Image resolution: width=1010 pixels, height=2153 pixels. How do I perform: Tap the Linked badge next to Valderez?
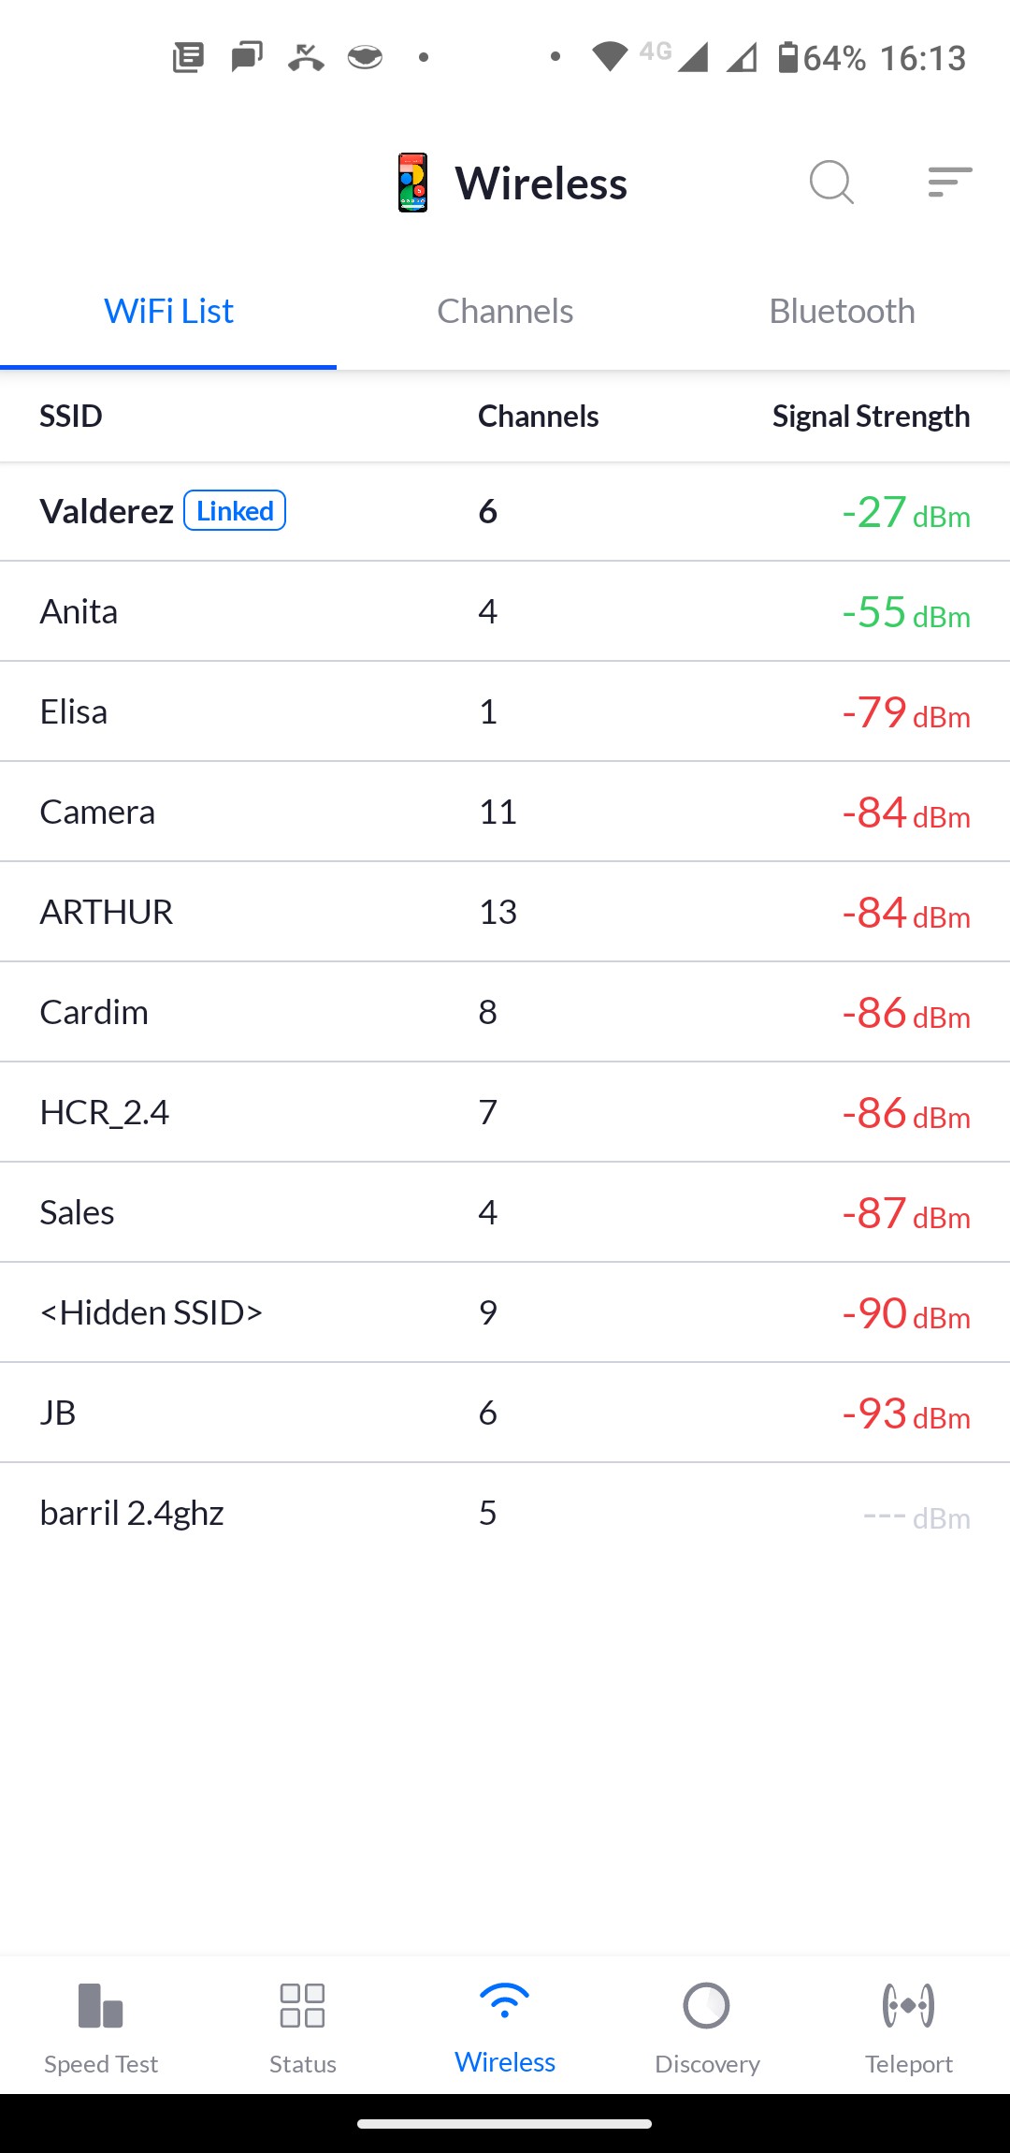tap(235, 511)
